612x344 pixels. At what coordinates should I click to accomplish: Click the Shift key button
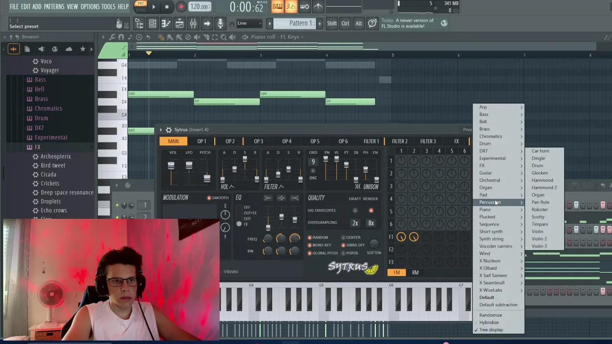(x=332, y=23)
